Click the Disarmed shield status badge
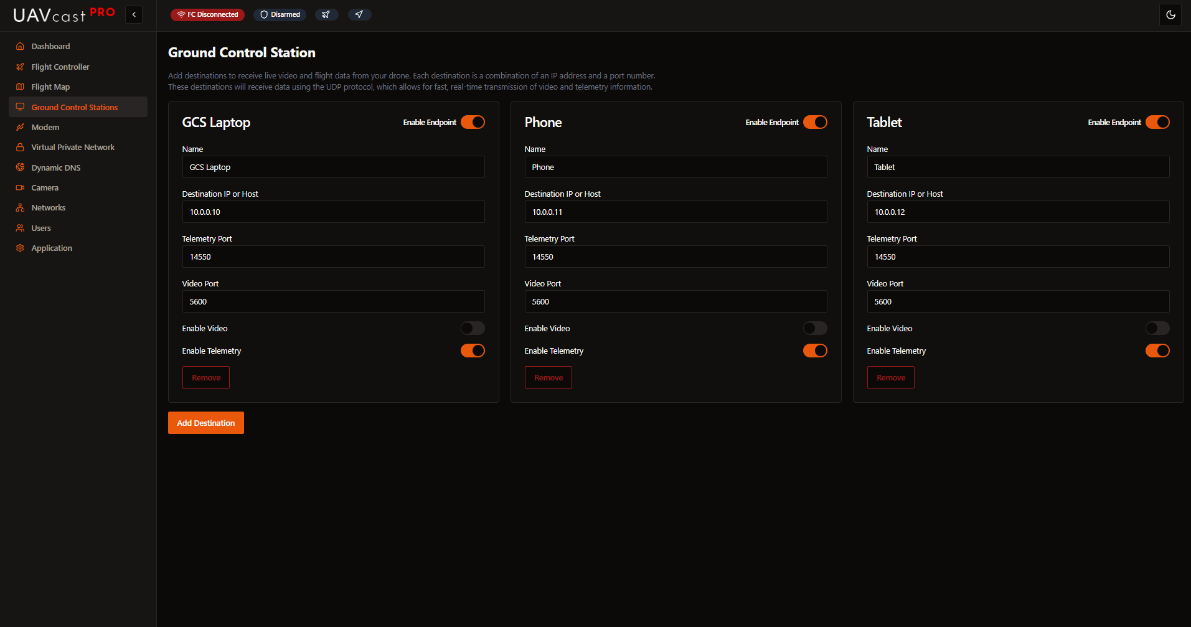 click(x=280, y=14)
